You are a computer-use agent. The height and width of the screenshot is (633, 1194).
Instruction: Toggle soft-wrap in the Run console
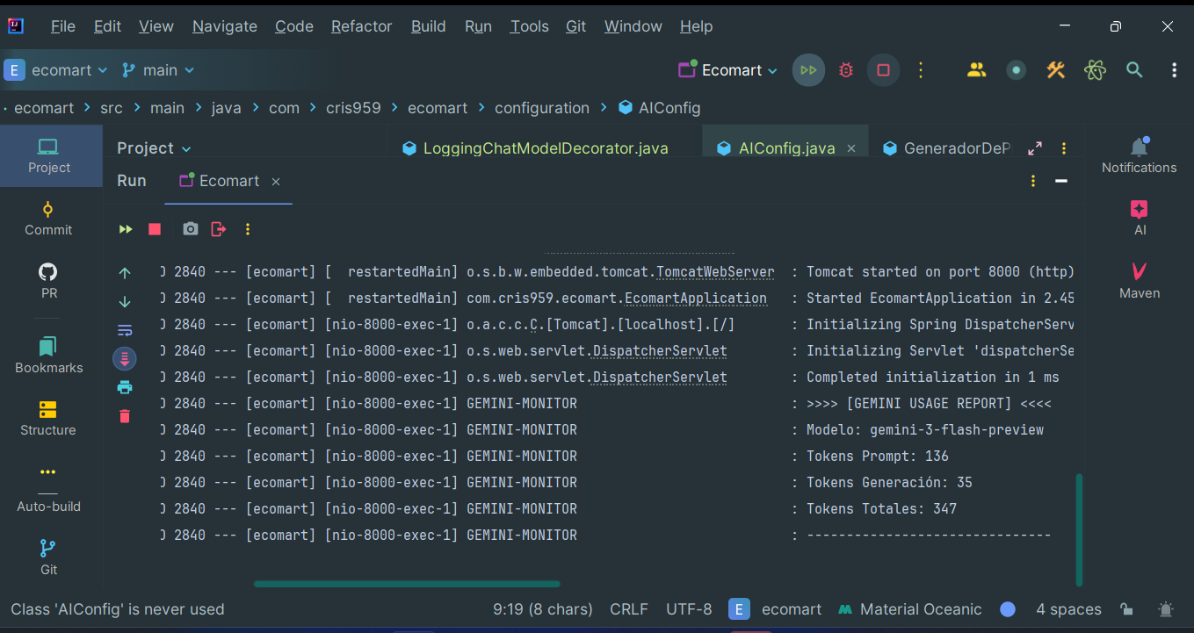point(125,330)
